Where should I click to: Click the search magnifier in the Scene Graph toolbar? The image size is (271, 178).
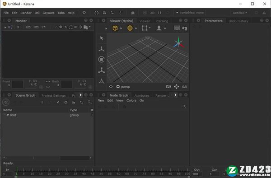tap(89, 102)
